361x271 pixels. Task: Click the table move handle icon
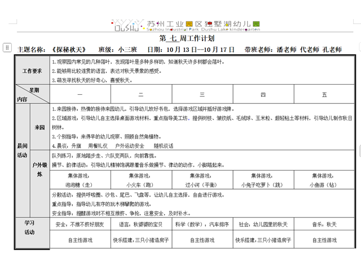tap(6, 48)
